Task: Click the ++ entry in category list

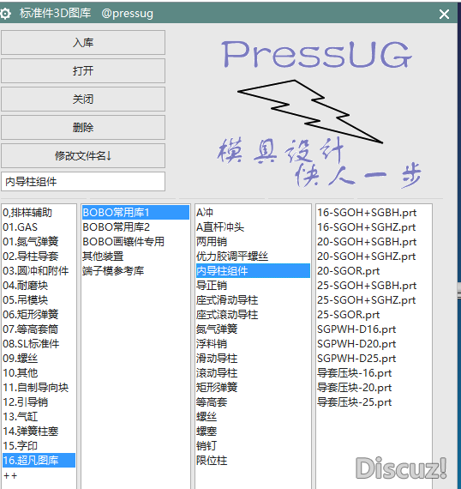Action: (x=39, y=475)
